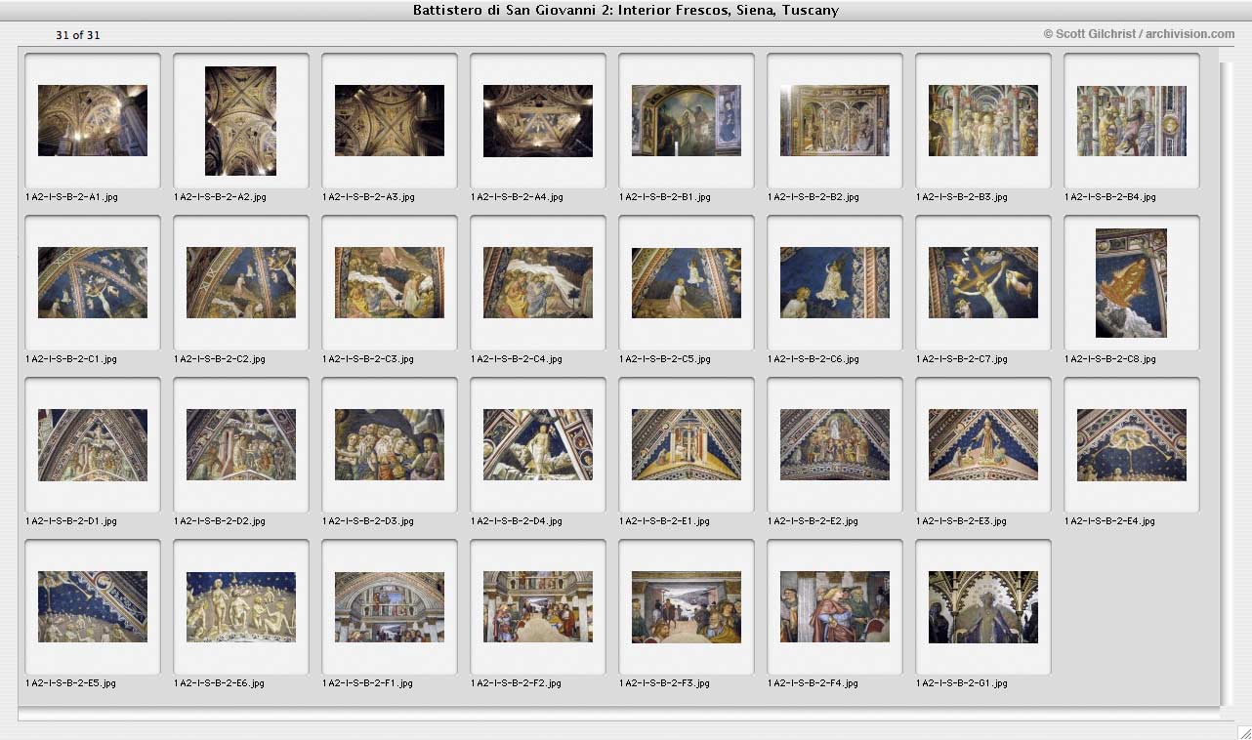Viewport: 1252px width, 740px height.
Task: Select thumbnail 1A2-I-S-B-2-A4.jpg
Action: (538, 120)
